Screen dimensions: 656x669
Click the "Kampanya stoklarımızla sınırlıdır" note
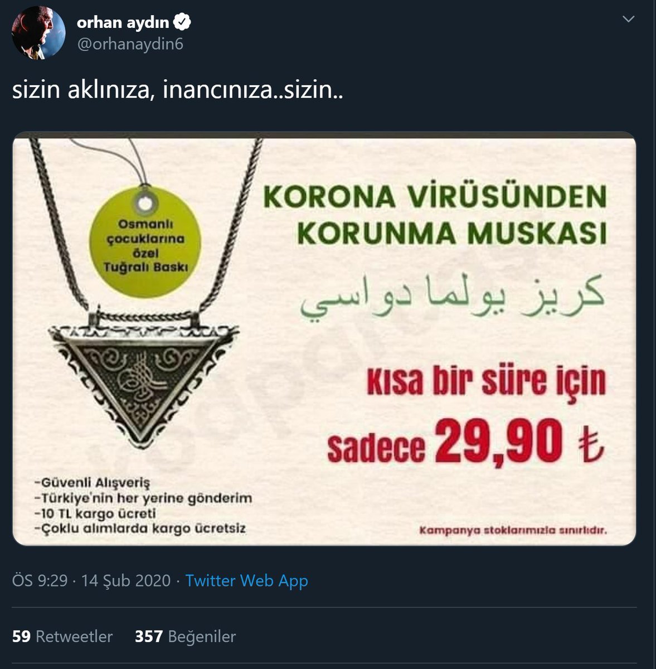tap(513, 530)
